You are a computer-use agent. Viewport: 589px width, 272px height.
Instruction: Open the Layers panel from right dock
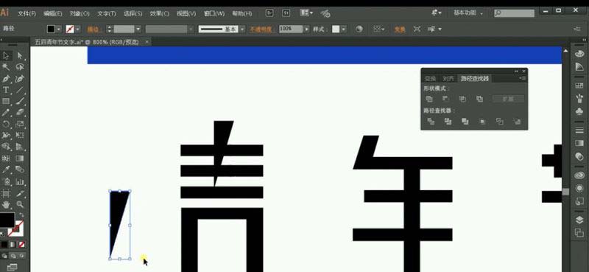(579, 220)
